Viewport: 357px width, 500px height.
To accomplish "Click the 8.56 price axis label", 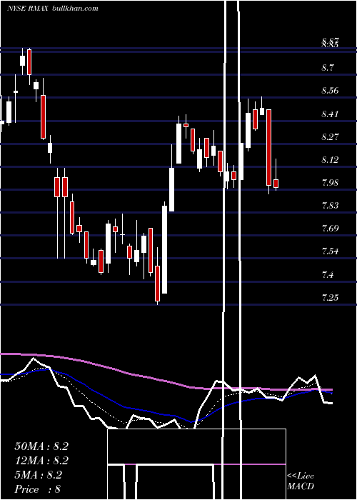I will pyautogui.click(x=331, y=91).
